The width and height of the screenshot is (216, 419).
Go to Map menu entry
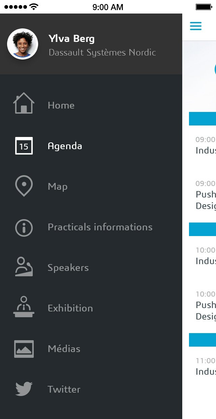(x=58, y=187)
